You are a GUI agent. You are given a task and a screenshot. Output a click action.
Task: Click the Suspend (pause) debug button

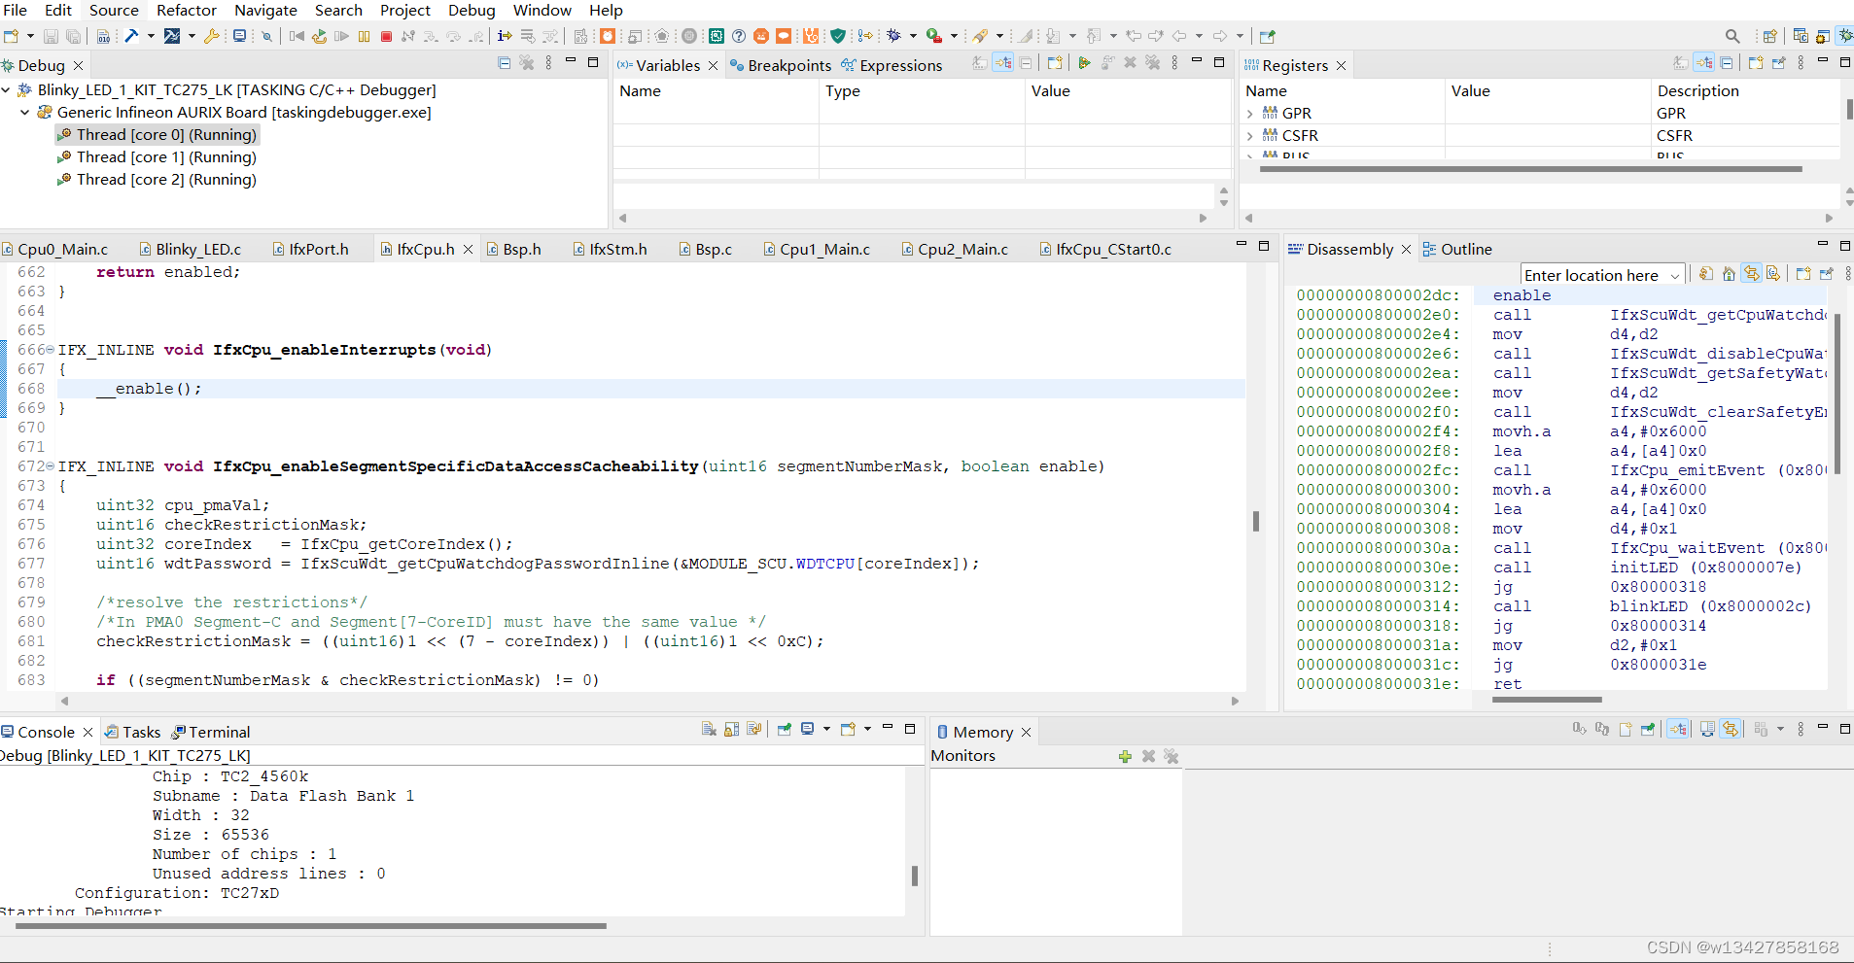click(x=364, y=36)
